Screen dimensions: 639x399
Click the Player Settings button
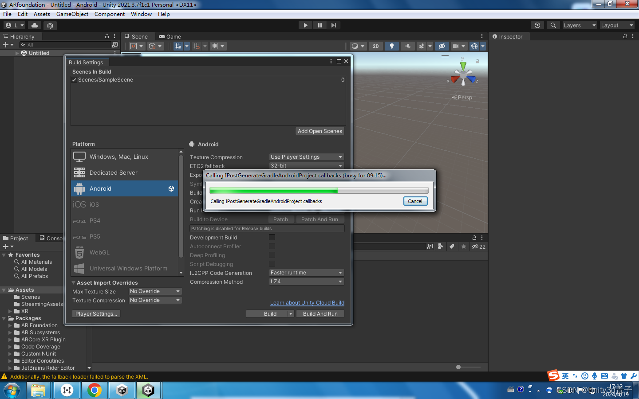tap(96, 314)
